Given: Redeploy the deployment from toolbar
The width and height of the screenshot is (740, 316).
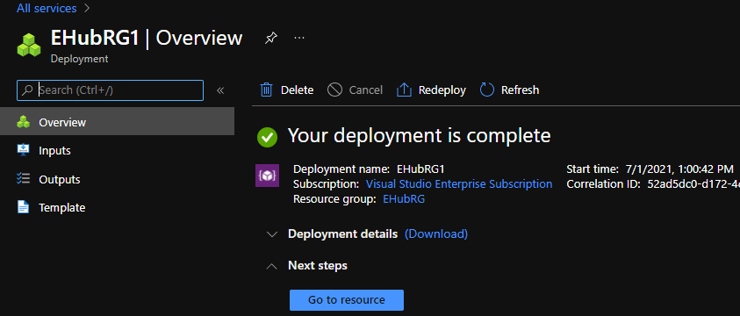Looking at the screenshot, I should [431, 90].
